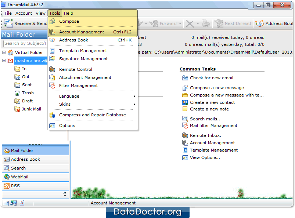Image resolution: width=295 pixels, height=218 pixels.
Task: Click the Compress and Repair Database icon
Action: (52, 115)
